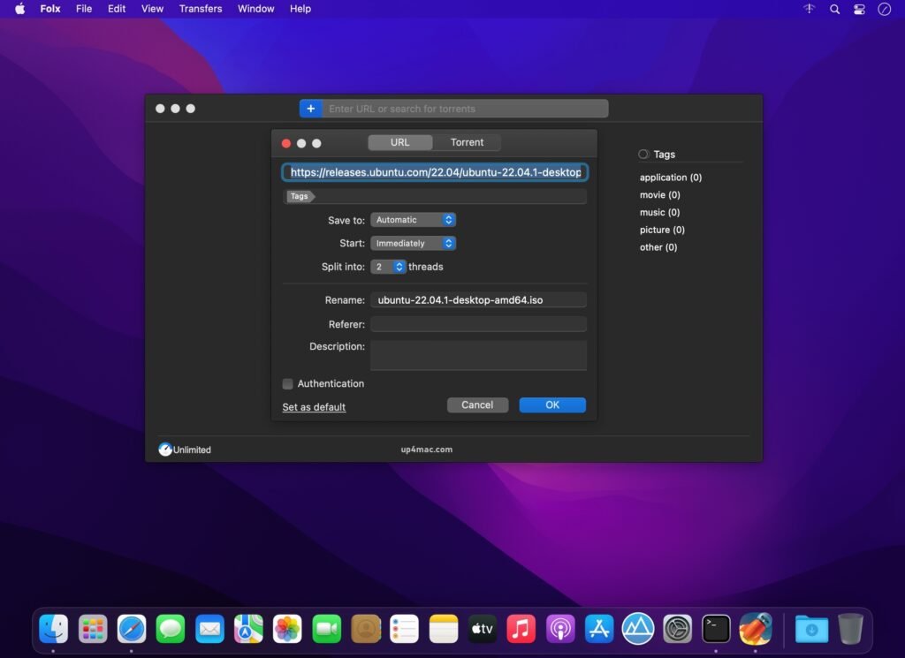Open Folx from the Dock
This screenshot has height=658, width=905.
[755, 629]
